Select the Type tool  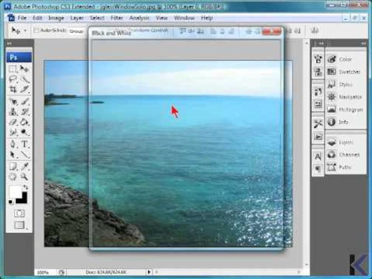(x=24, y=144)
